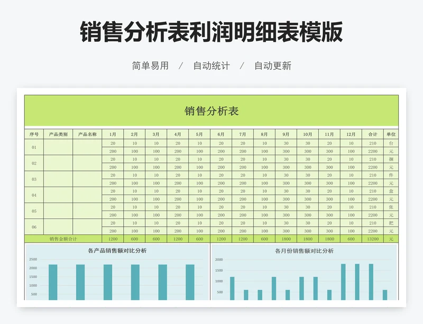Select row number 04 cell

pyautogui.click(x=34, y=195)
